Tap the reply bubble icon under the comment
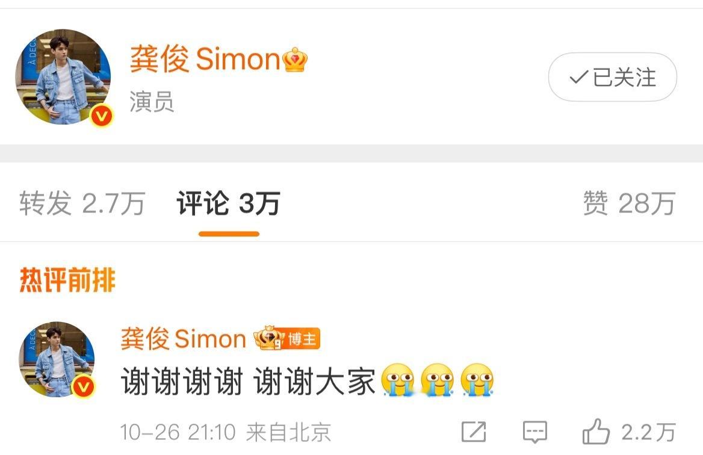Image resolution: width=703 pixels, height=455 pixels. [x=535, y=432]
